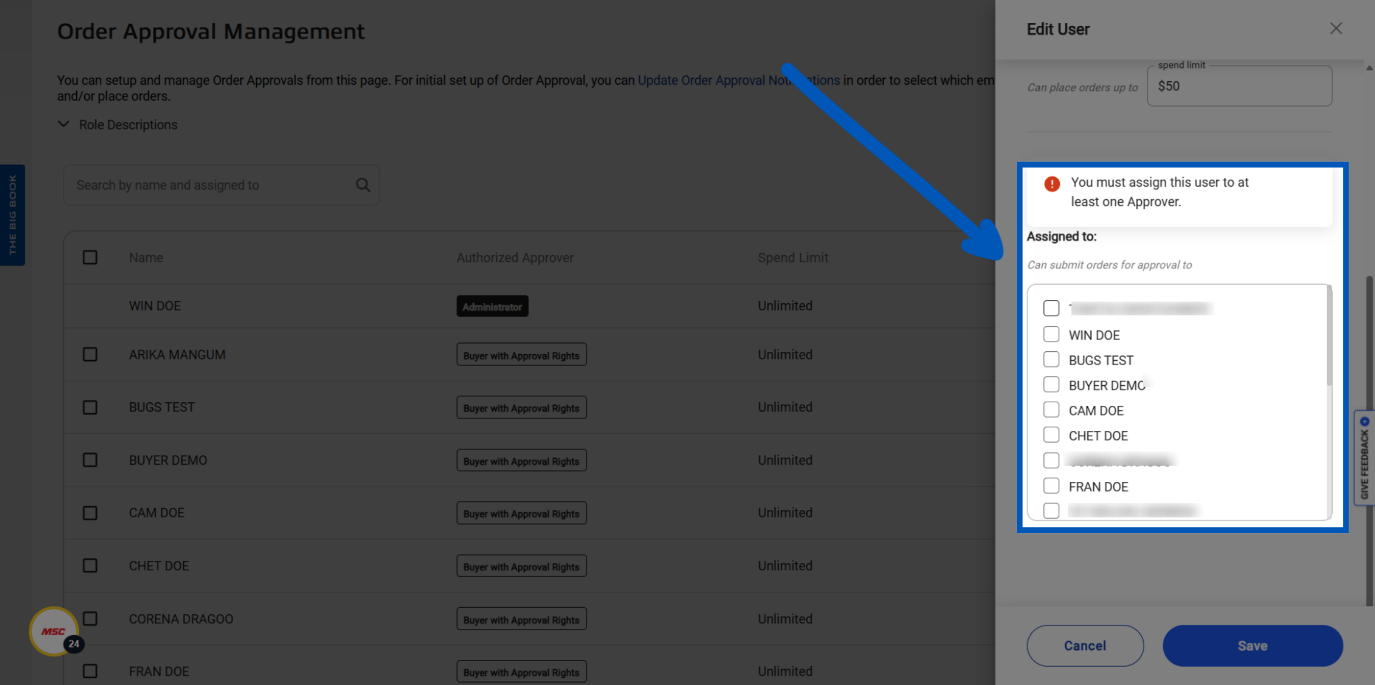Viewport: 1375px width, 685px height.
Task: Click the spend limit field
Action: [1240, 86]
